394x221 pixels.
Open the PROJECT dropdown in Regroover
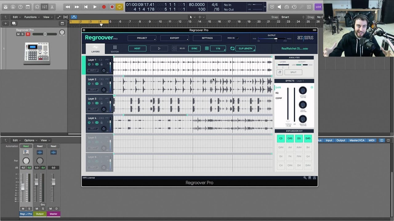(x=142, y=38)
